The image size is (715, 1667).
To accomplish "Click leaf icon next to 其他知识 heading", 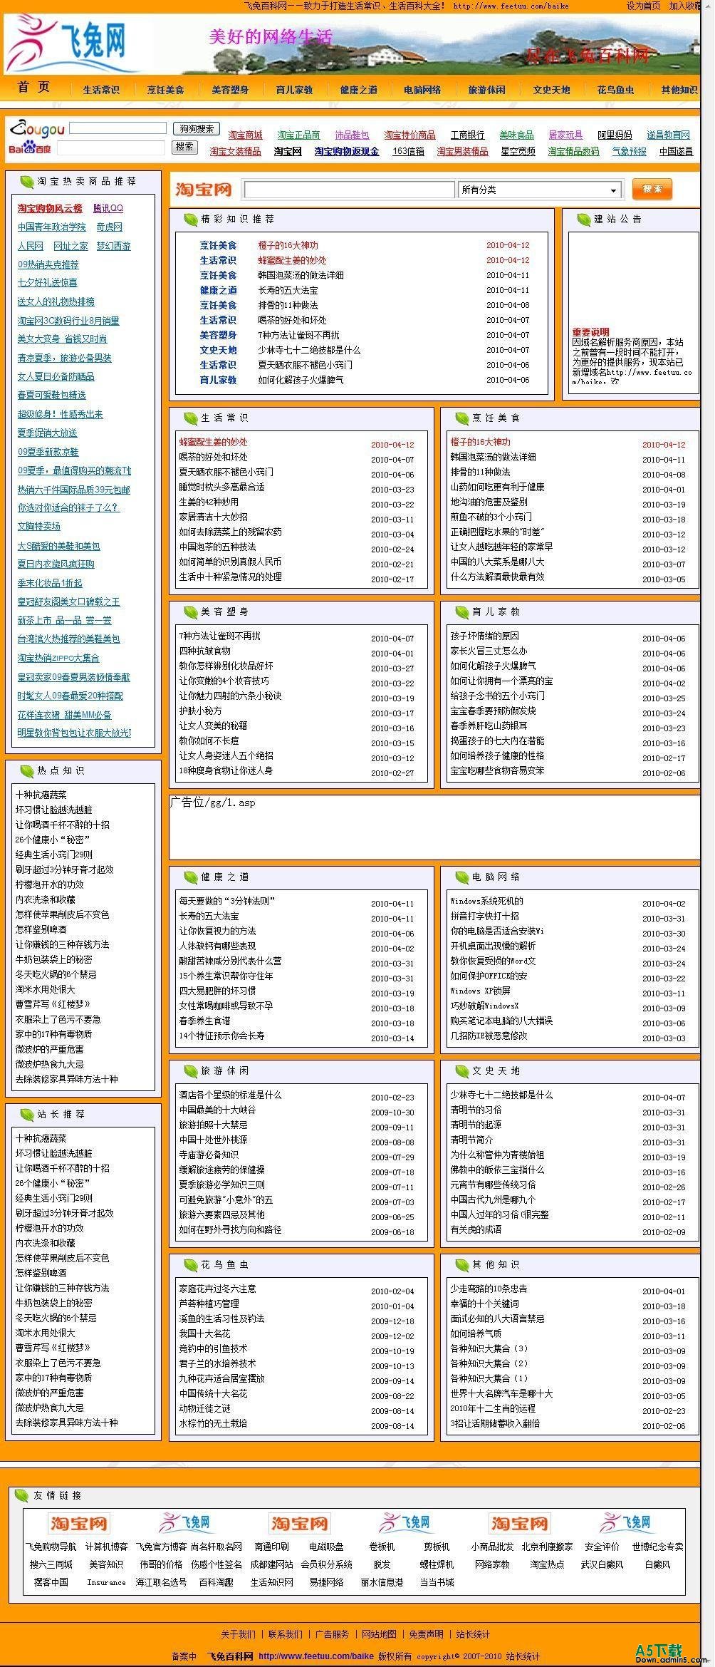I will 461,1265.
